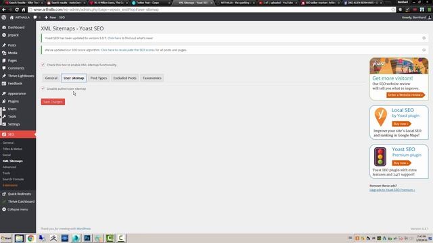
Task: Click link to find out what's new
Action: coord(114,38)
